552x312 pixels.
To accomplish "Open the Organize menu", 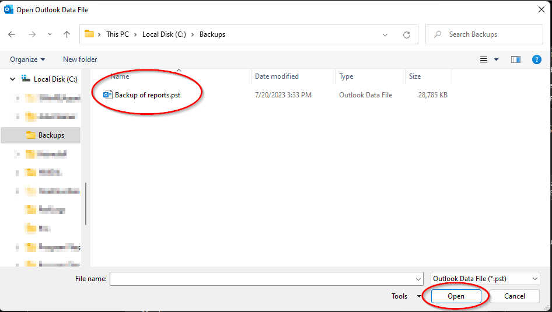I will (x=27, y=59).
